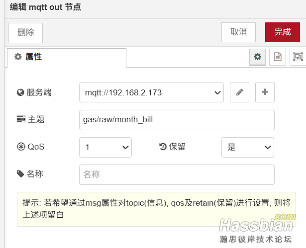Confirm changes with the 完成 button
This screenshot has height=248, width=306.
tap(282, 32)
